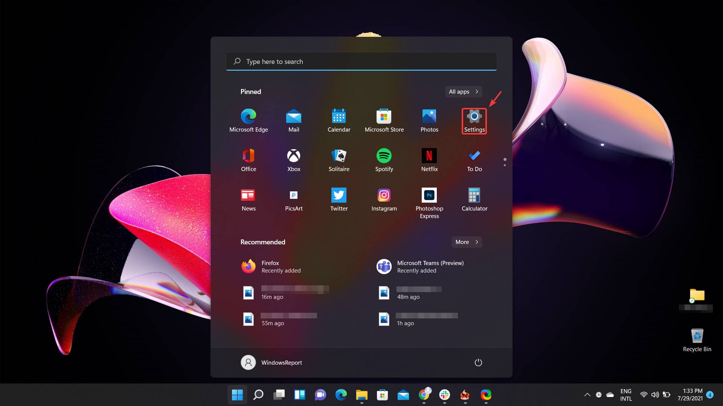The height and width of the screenshot is (406, 723).
Task: Open taskbar search icon
Action: (258, 395)
